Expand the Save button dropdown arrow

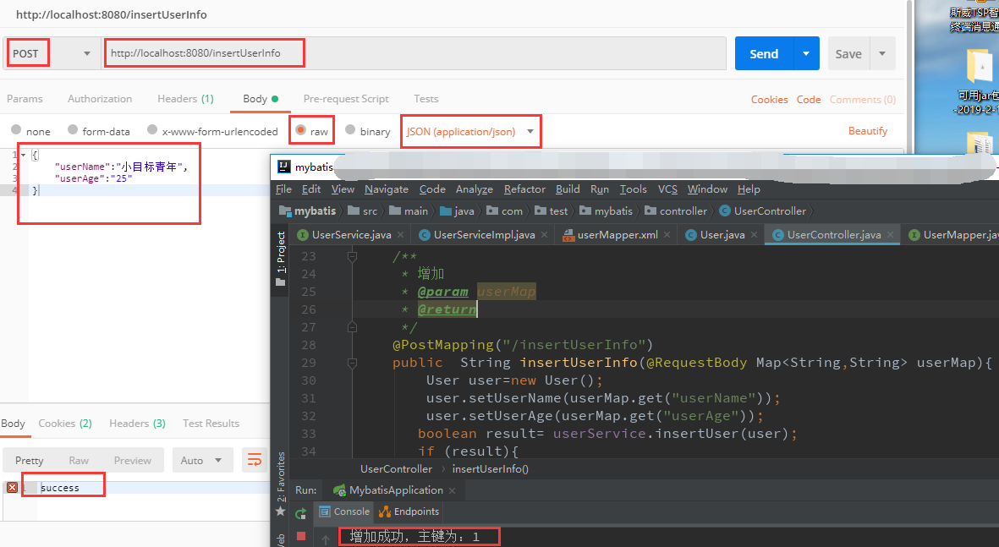(x=882, y=53)
